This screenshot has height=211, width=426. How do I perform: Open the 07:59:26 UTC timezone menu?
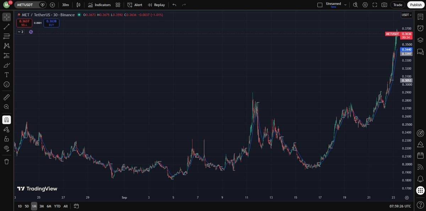click(x=400, y=206)
